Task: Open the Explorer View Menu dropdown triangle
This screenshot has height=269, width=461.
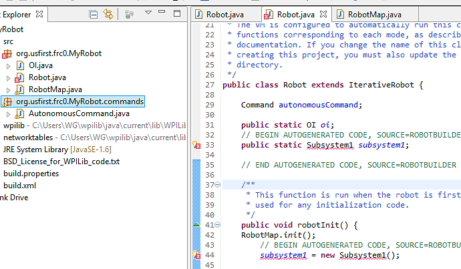Action: point(148,12)
